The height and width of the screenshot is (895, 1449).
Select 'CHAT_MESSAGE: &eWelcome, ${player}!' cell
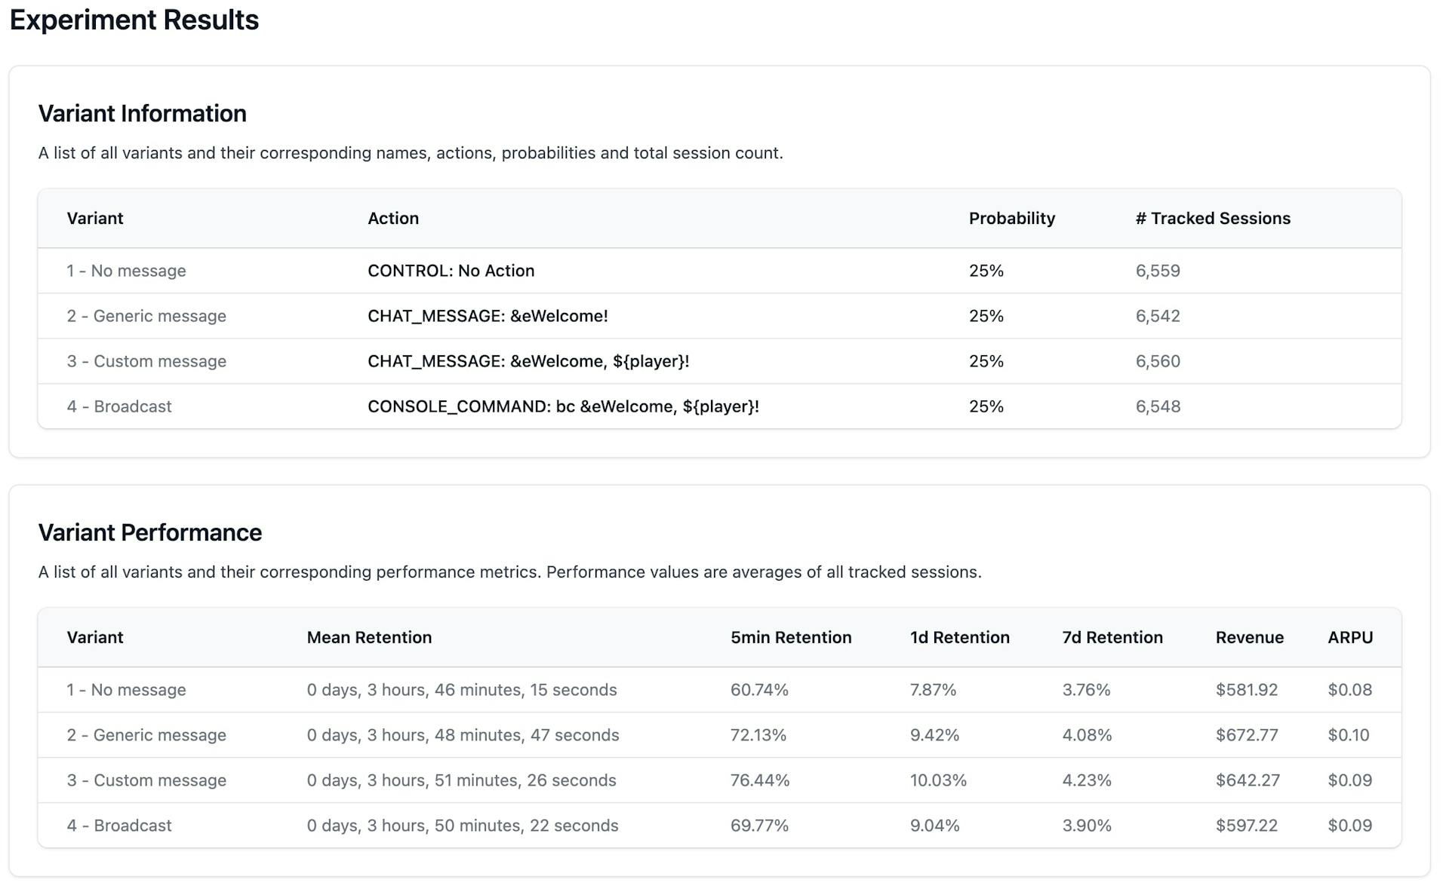click(528, 361)
